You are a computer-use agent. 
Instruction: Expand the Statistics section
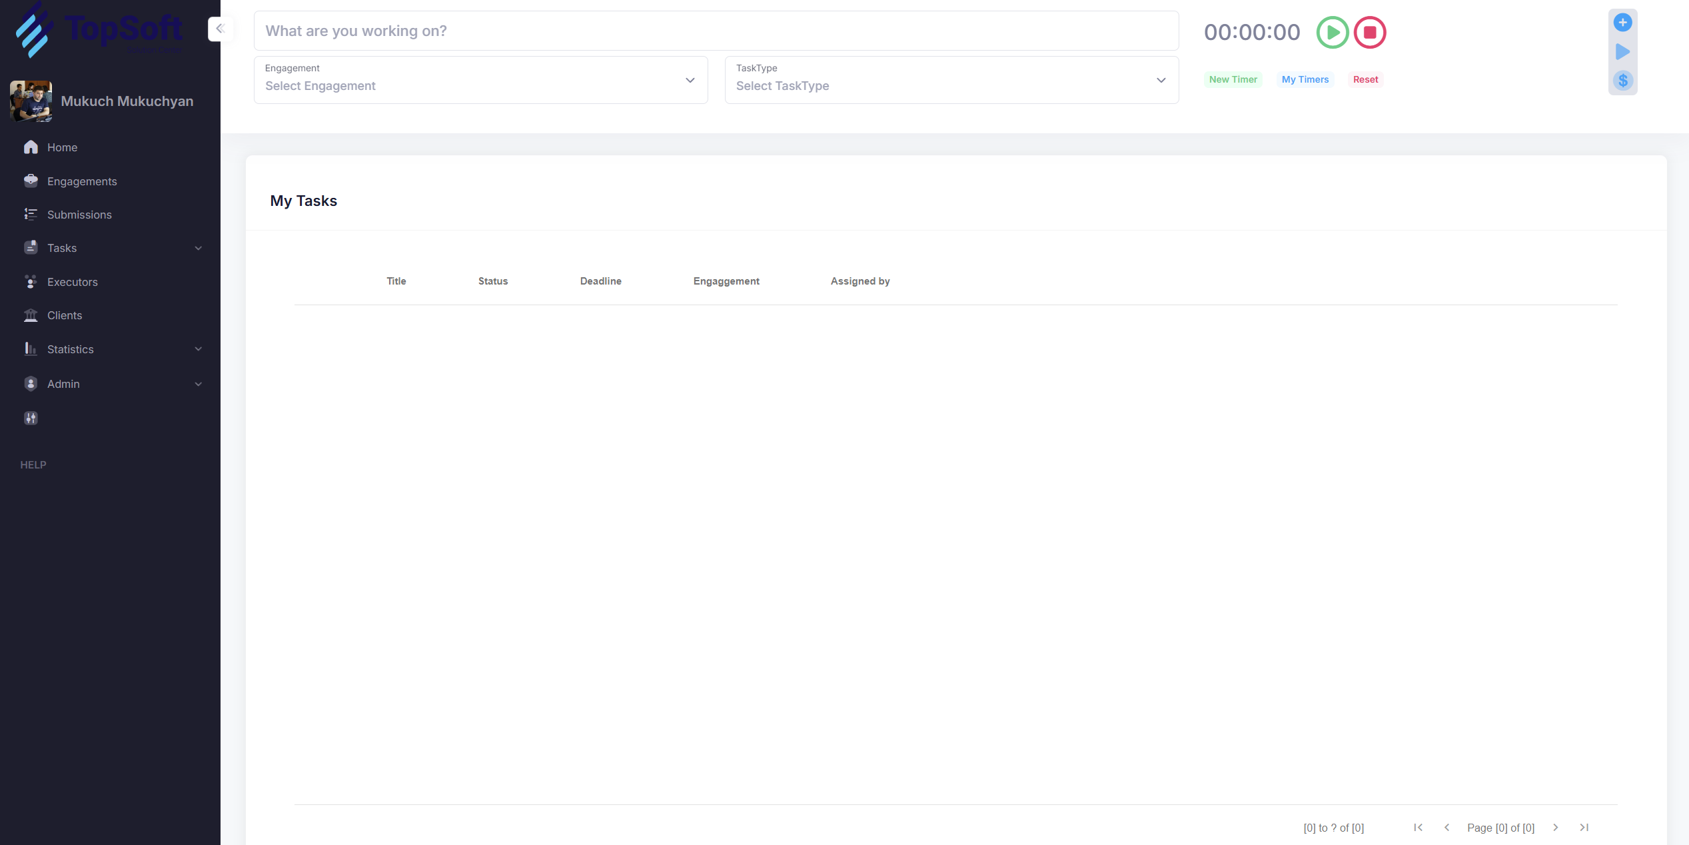198,349
